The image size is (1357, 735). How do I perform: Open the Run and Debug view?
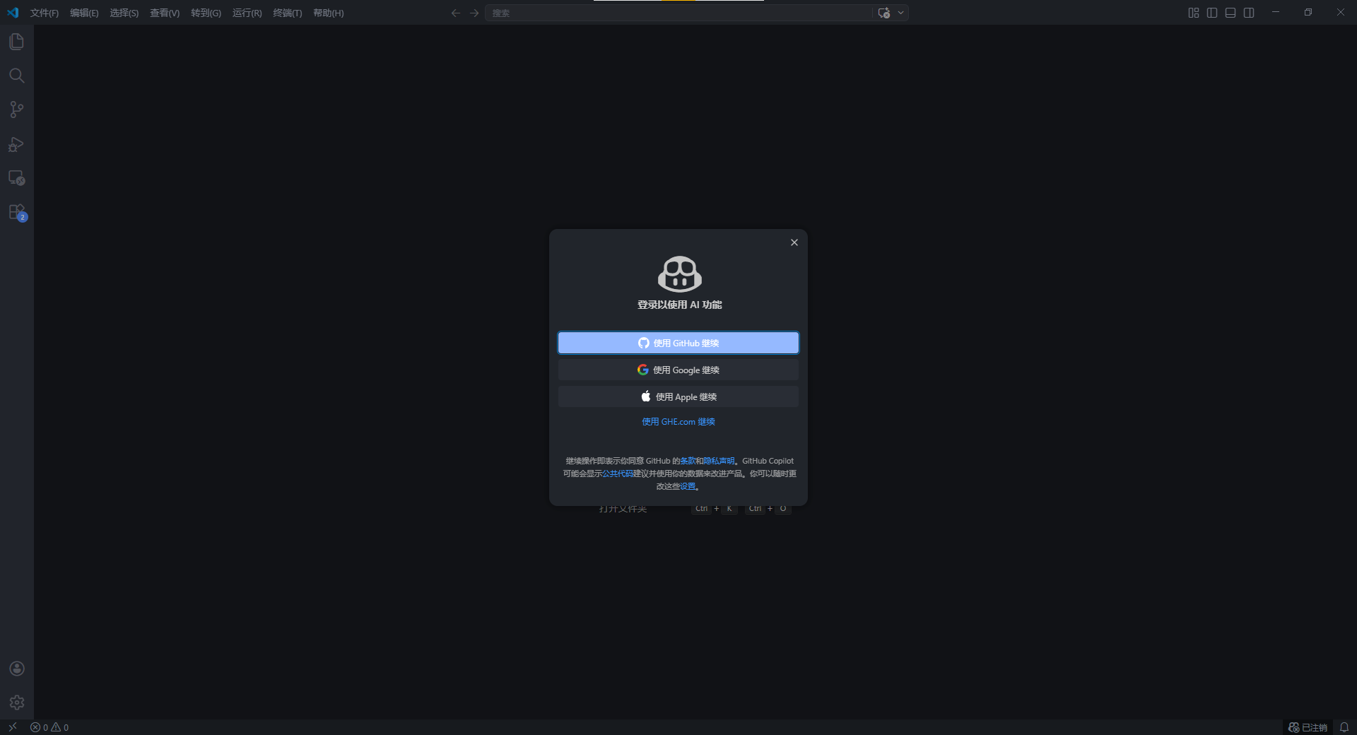(x=17, y=144)
